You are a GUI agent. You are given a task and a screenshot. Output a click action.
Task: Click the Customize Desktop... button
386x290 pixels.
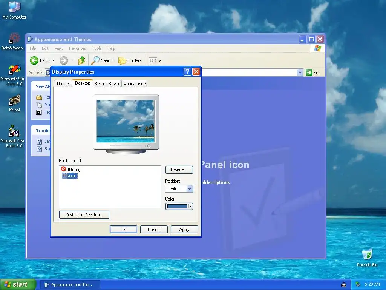(x=84, y=215)
